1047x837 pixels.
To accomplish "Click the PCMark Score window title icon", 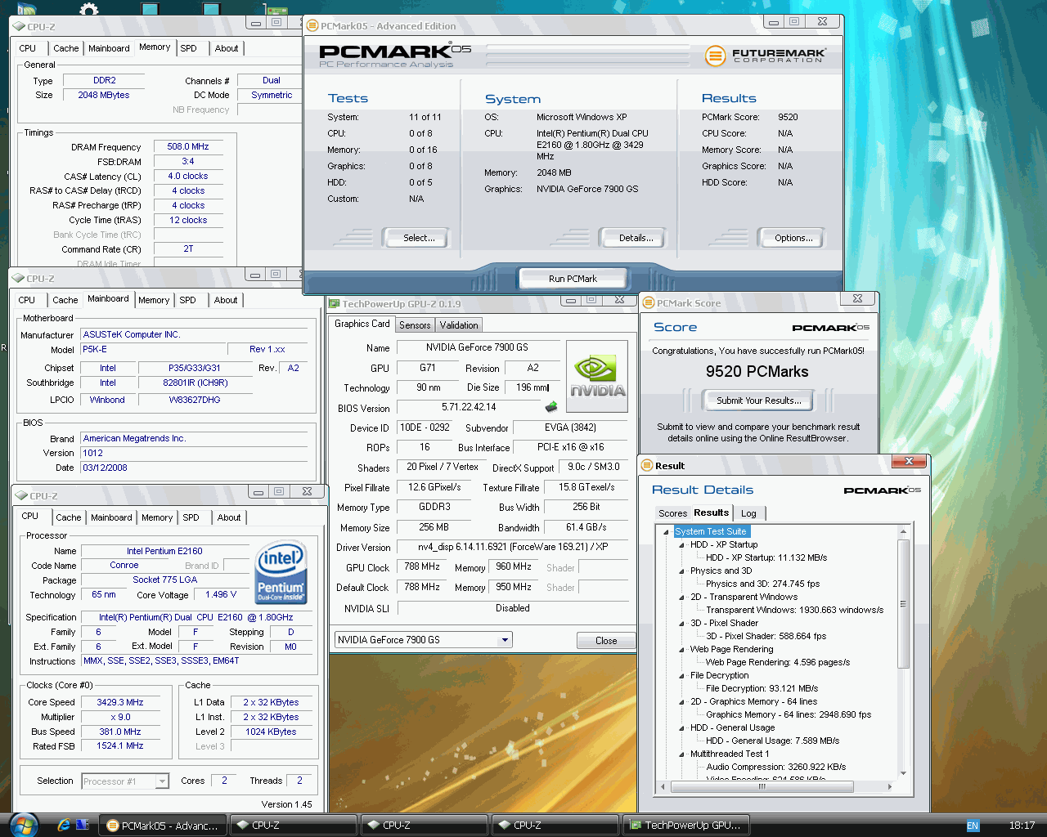I will 649,302.
